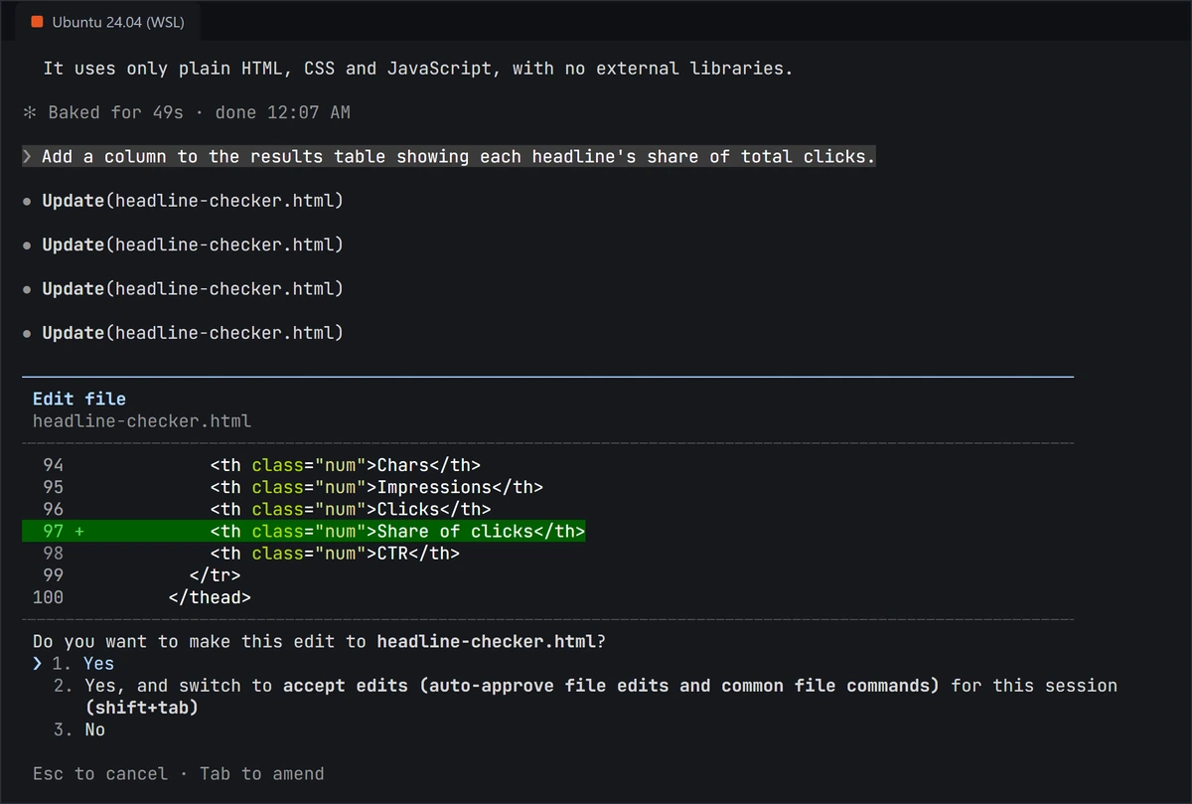Click diff line 94 with Chars header
The height and width of the screenshot is (804, 1192).
[x=263, y=465]
